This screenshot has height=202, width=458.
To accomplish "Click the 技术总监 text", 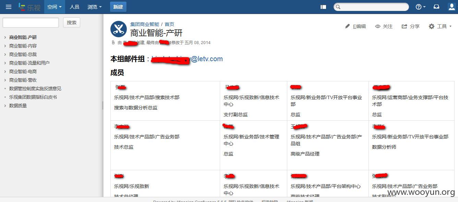I will 124,147.
